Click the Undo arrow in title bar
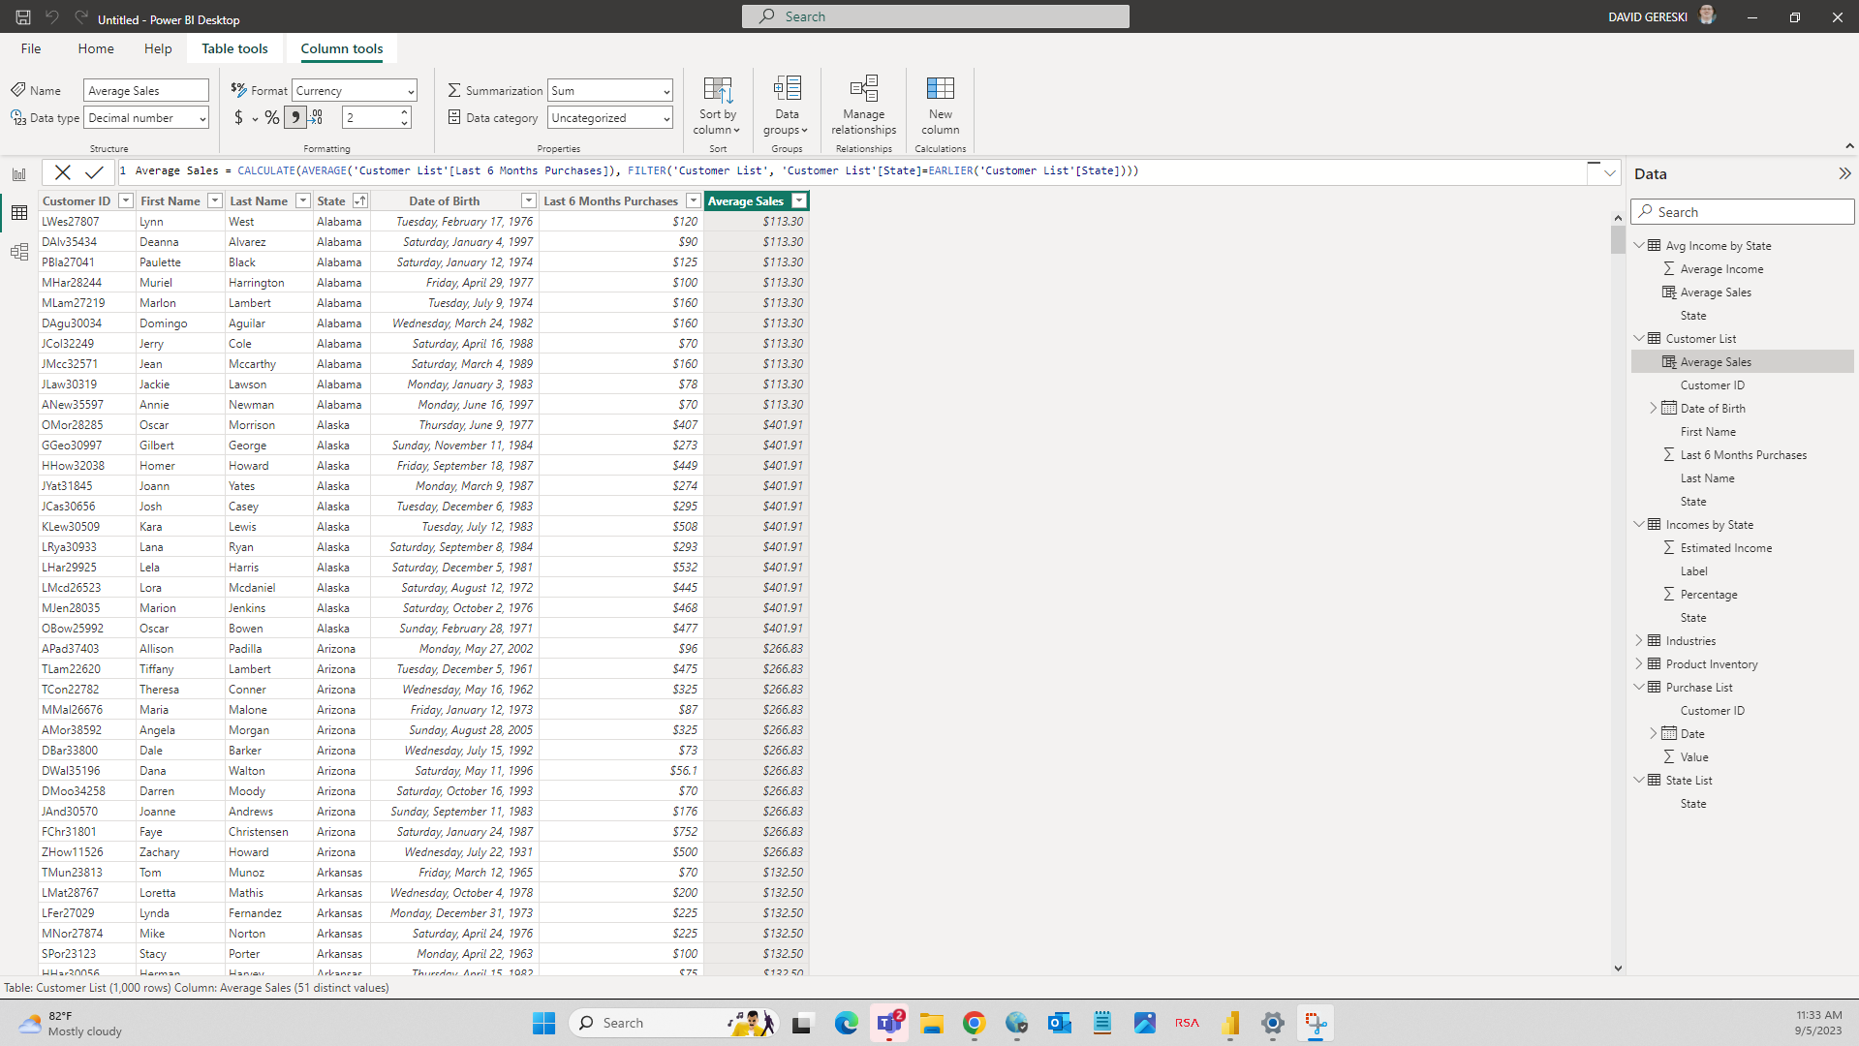 click(52, 17)
